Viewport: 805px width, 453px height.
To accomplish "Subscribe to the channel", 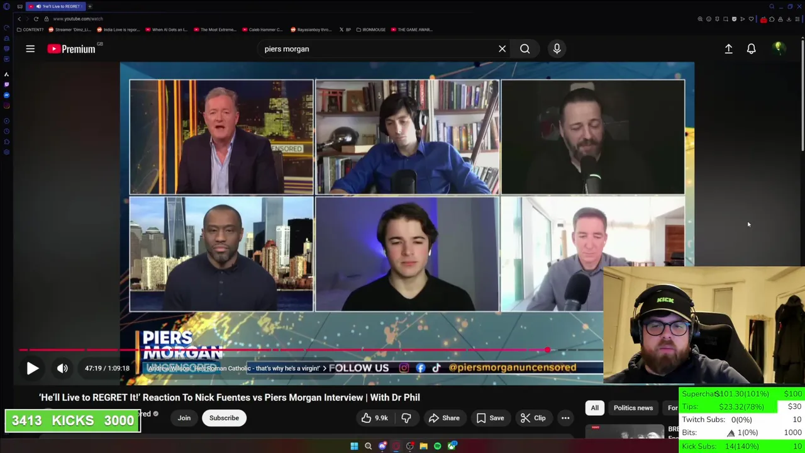I will click(x=224, y=418).
